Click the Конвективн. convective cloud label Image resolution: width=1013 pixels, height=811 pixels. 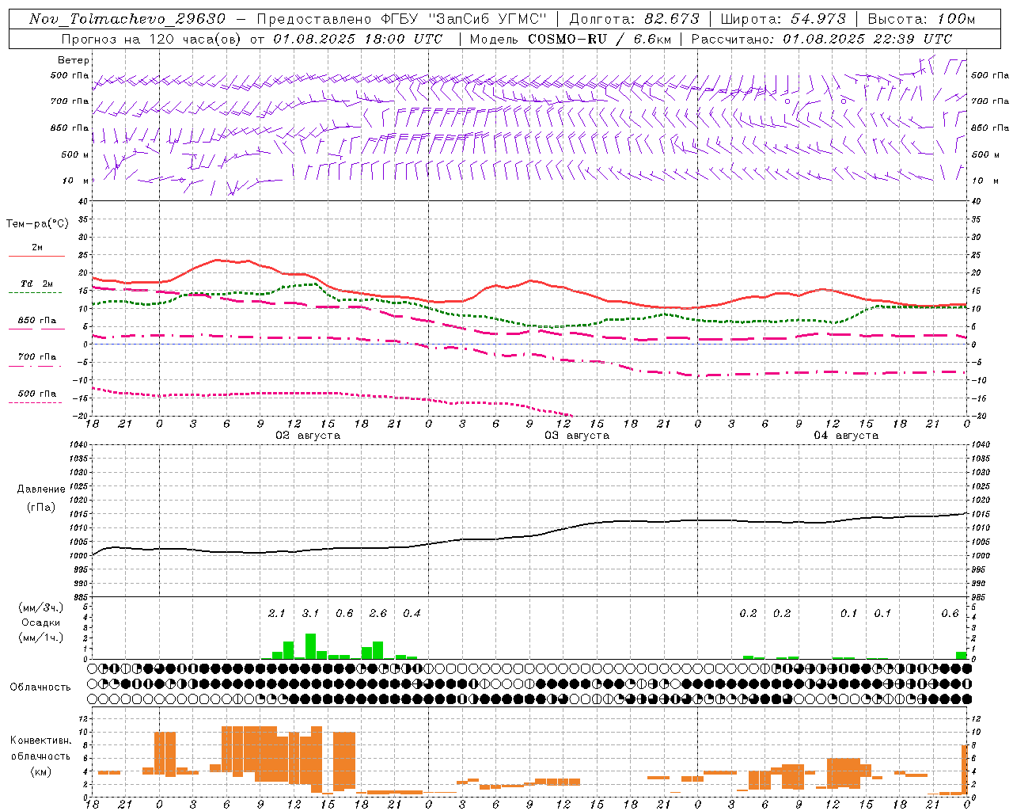[40, 741]
